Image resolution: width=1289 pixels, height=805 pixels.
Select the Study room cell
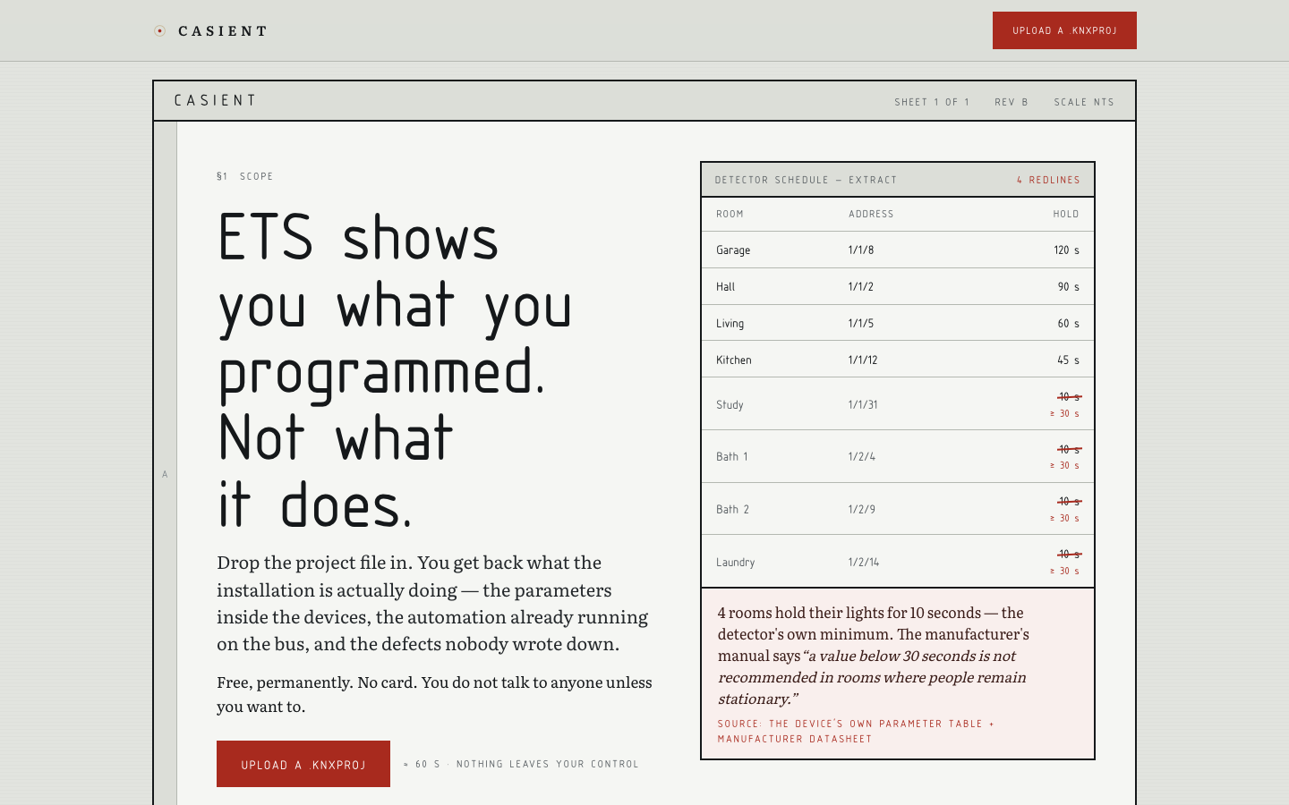pyautogui.click(x=730, y=405)
